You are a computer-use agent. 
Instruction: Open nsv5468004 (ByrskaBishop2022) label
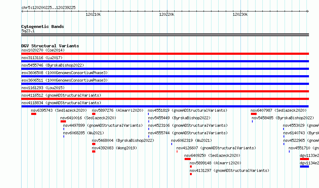(123, 140)
